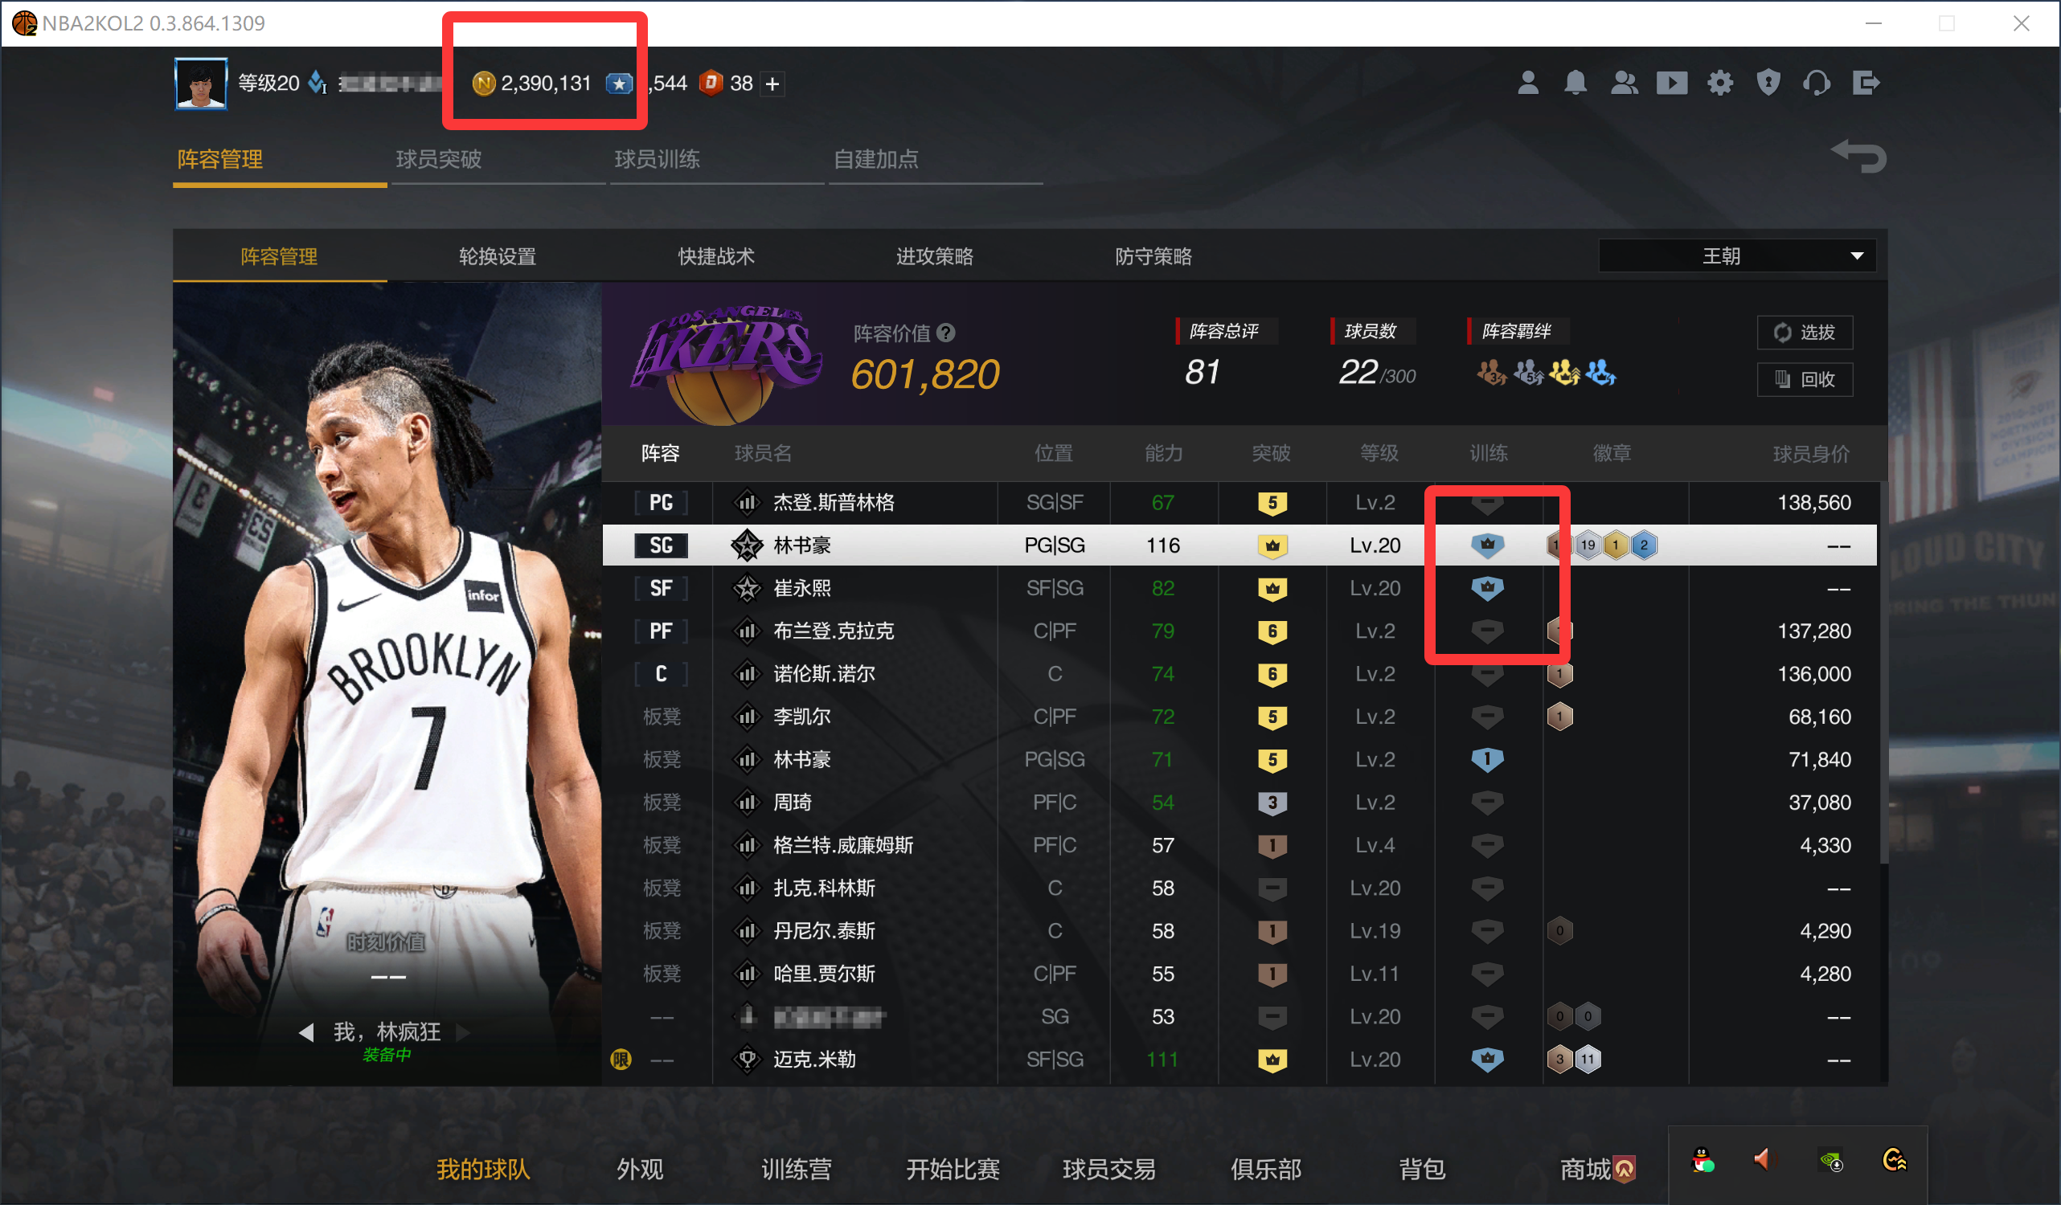Image resolution: width=2061 pixels, height=1205 pixels.
Task: Select 开始比赛 in bottom navigation
Action: coord(952,1168)
